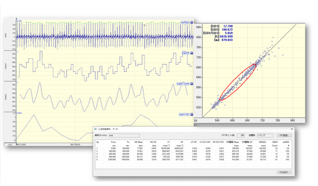Select the 解析チャネル ecg field
The height and width of the screenshot is (186, 318).
124,135
